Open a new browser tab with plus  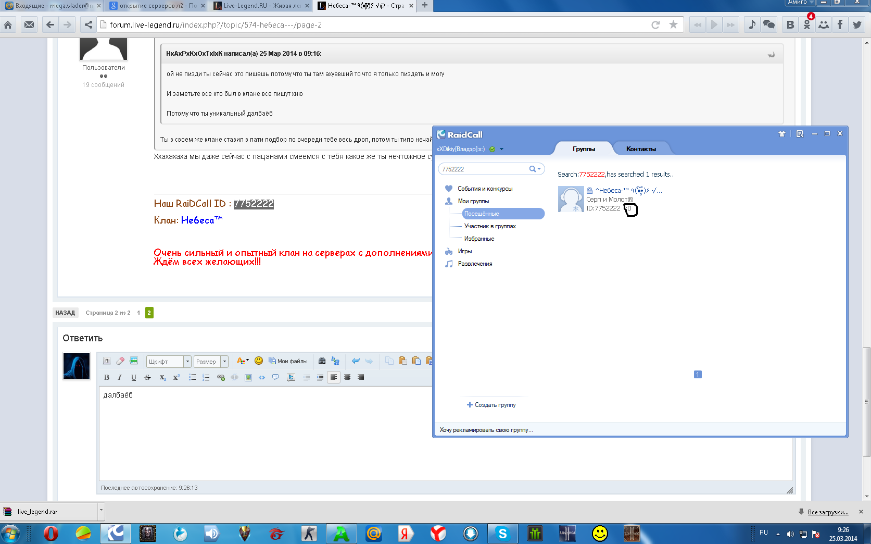pyautogui.click(x=425, y=5)
